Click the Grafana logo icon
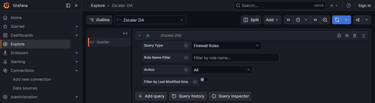The image size is (375, 103). (x=6, y=6)
